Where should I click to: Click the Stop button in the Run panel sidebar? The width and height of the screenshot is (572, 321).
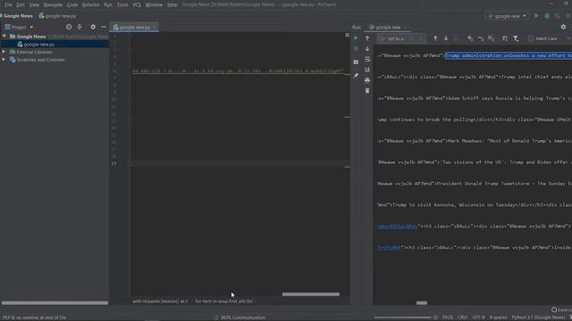356,49
